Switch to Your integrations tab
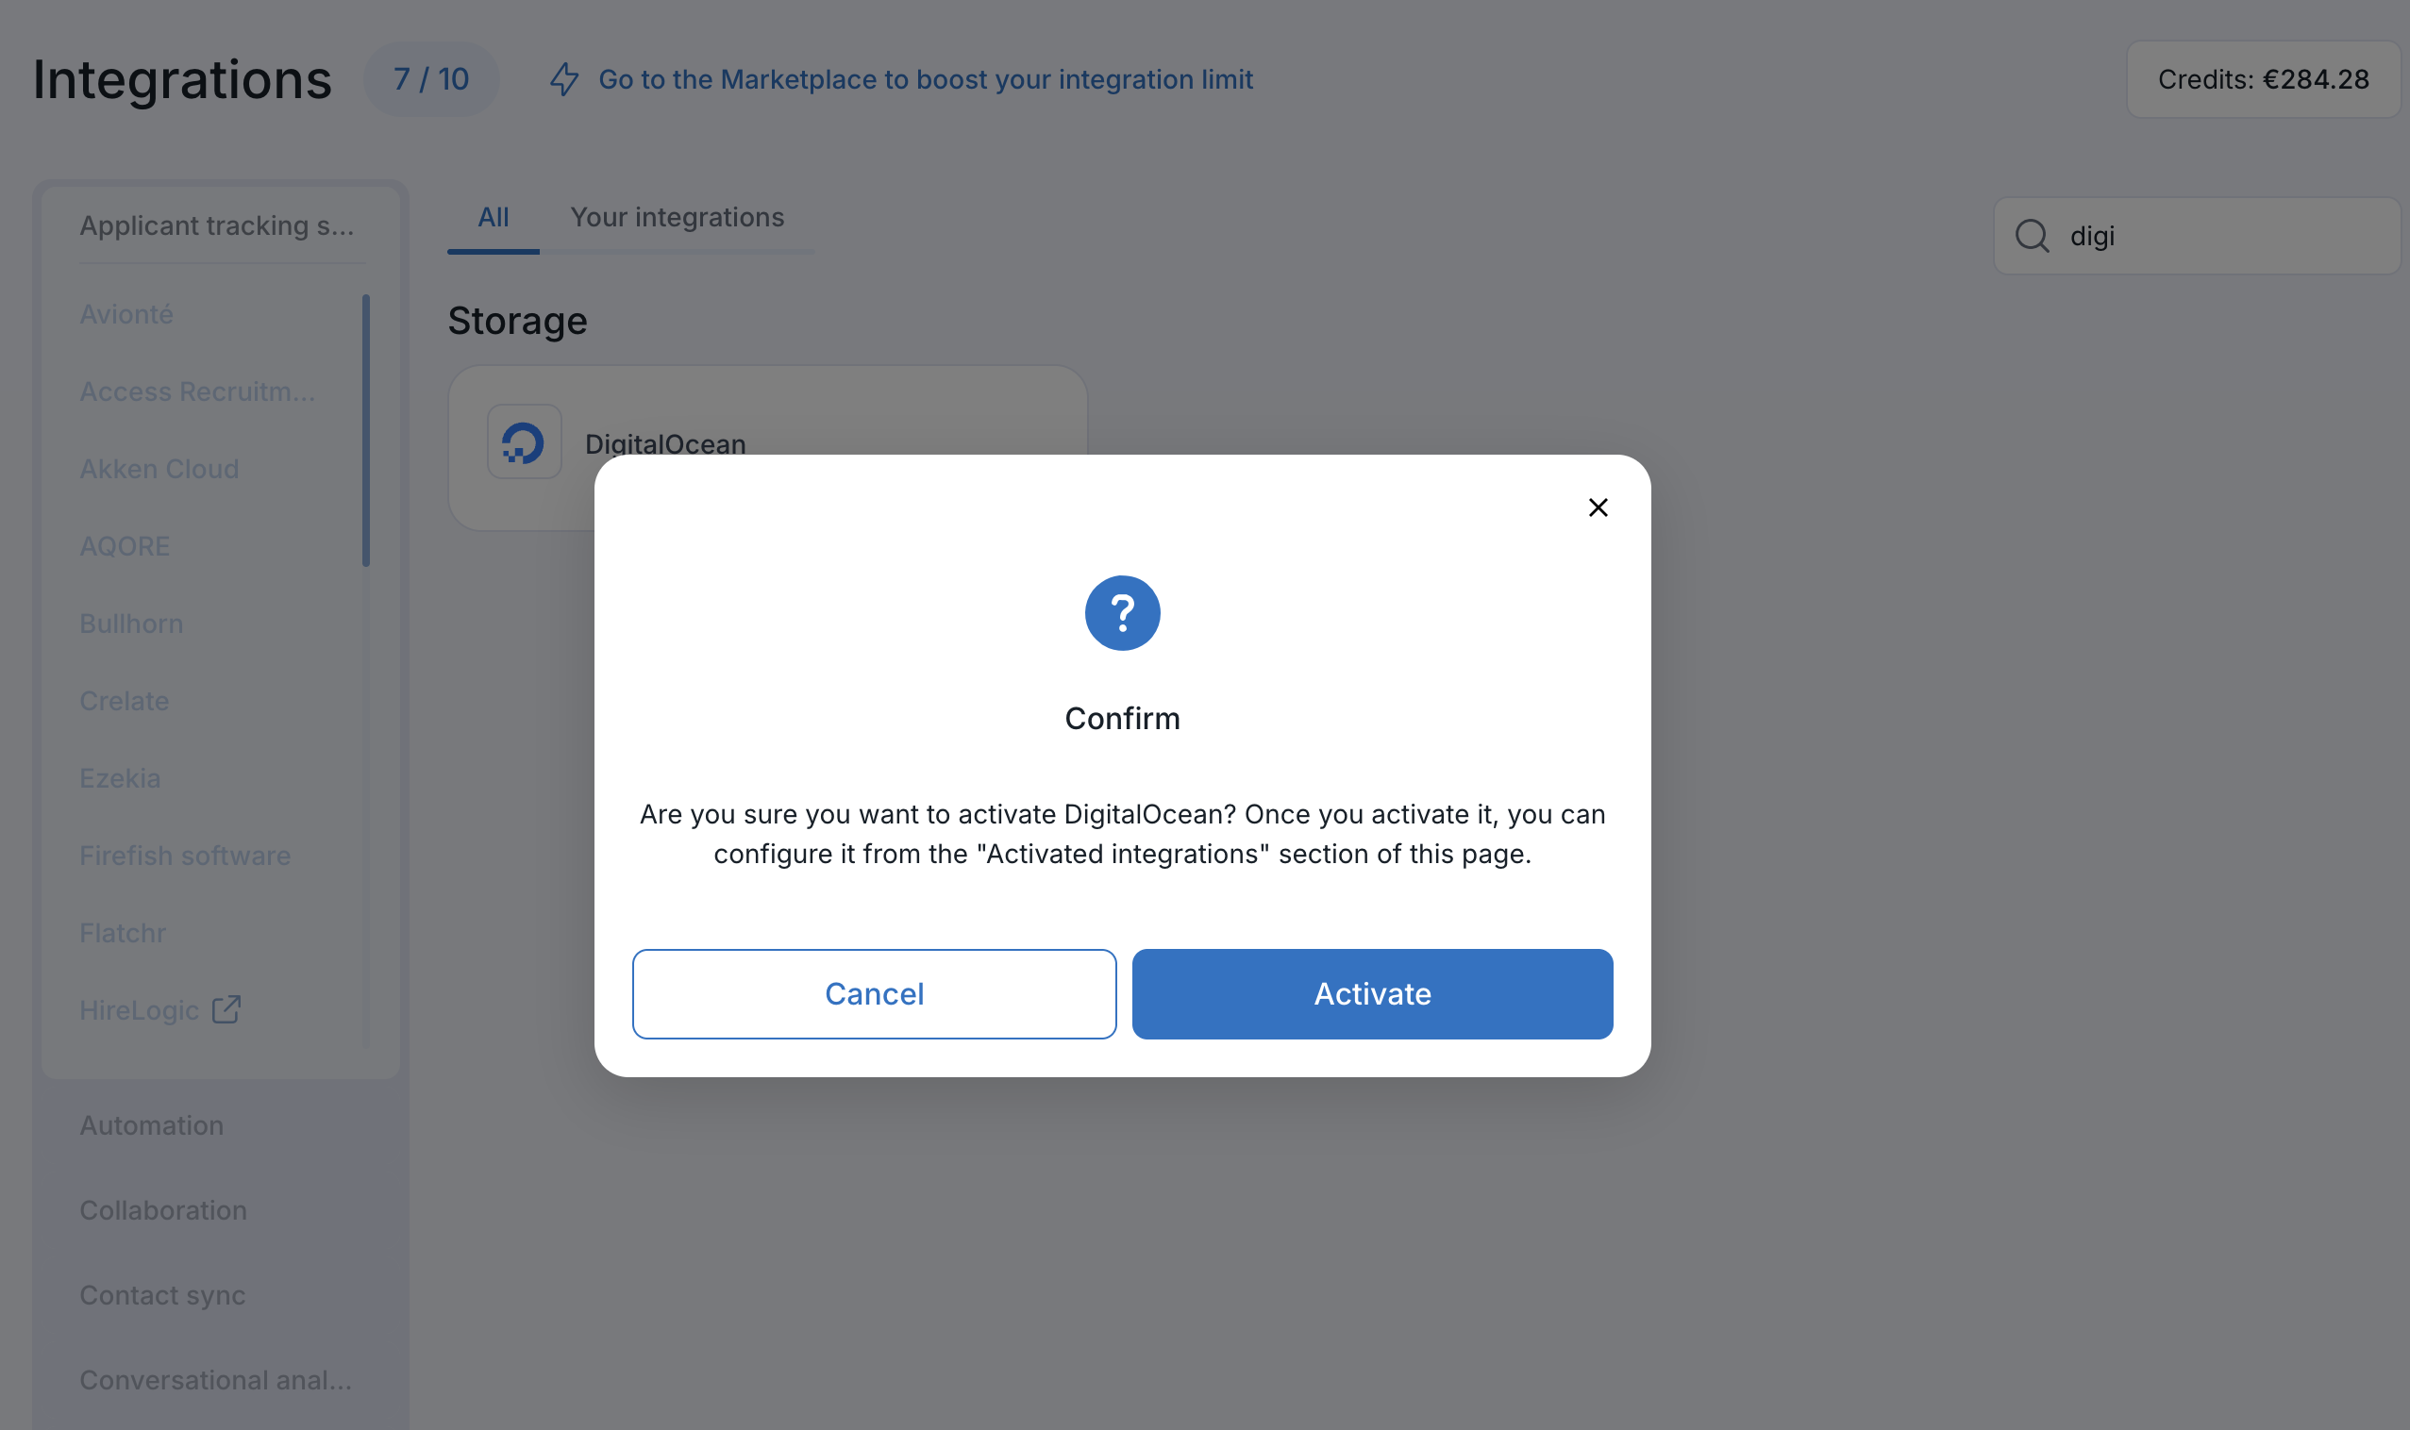 [677, 218]
